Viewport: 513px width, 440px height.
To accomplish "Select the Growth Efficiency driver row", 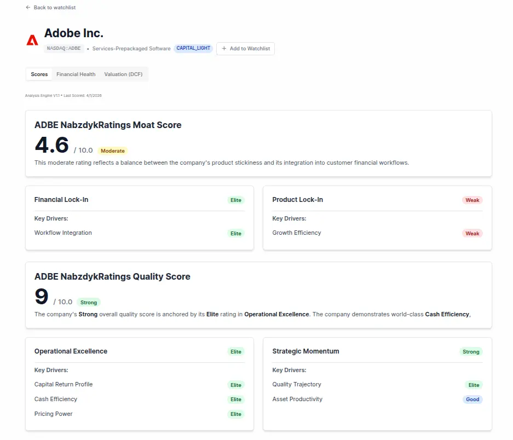I will click(x=377, y=233).
